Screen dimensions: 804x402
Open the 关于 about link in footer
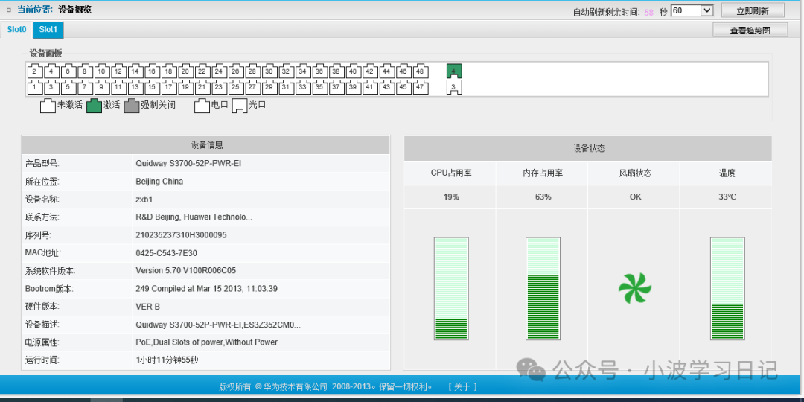(x=462, y=386)
